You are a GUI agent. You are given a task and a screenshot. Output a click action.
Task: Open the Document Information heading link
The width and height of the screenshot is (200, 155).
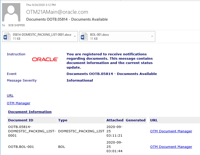[x=30, y=112]
